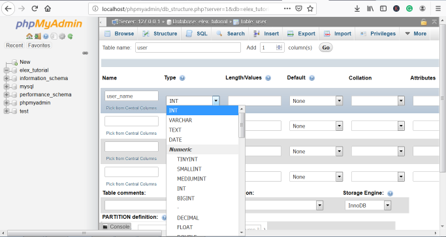Expand the mysql database node
446x237 pixels.
click(7, 87)
